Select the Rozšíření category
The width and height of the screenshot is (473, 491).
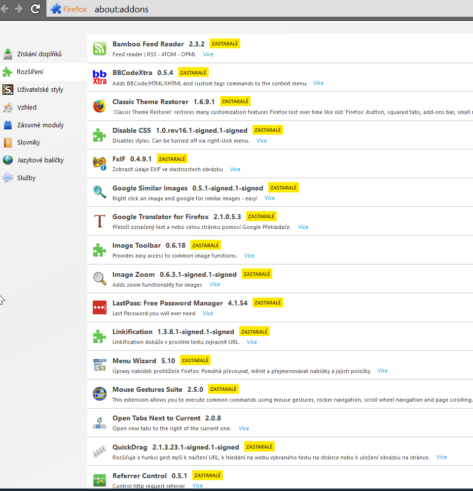pyautogui.click(x=43, y=72)
